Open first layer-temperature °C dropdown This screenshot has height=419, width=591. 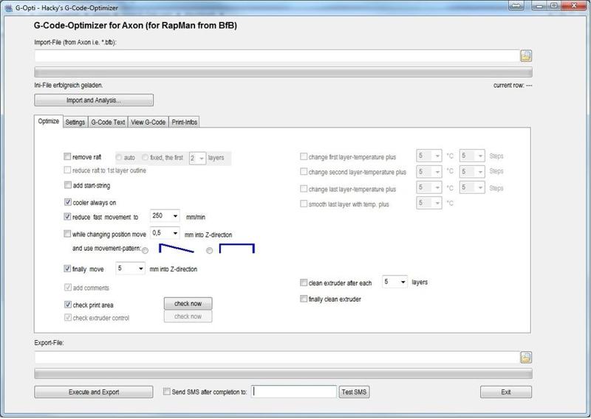437,156
